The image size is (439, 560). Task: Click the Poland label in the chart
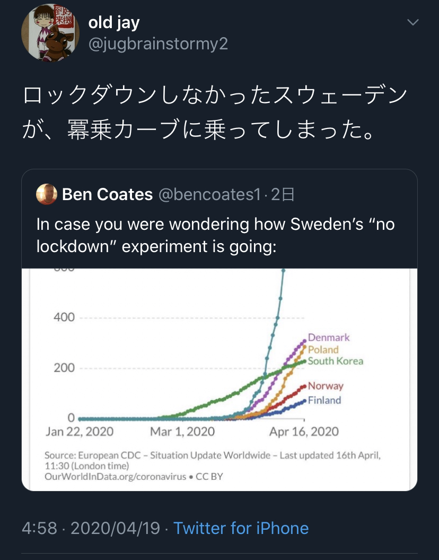point(323,349)
